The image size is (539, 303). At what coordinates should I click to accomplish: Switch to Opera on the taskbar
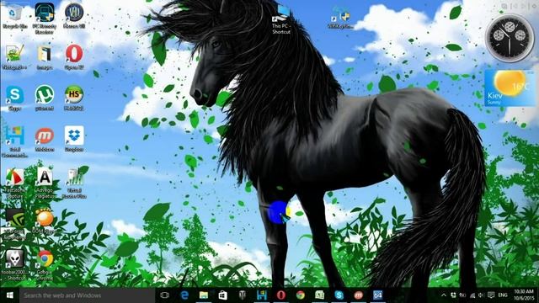281,295
